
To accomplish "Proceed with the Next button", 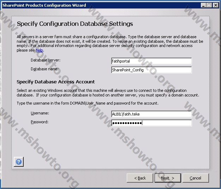I will [168, 178].
